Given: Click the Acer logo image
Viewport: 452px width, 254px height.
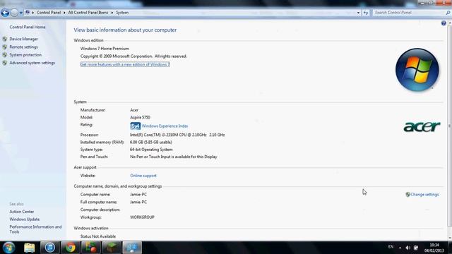Looking at the screenshot, I should (x=422, y=127).
